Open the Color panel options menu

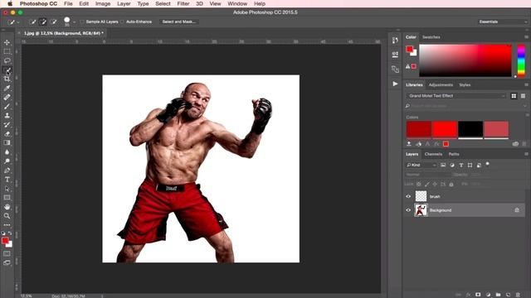pyautogui.click(x=526, y=36)
